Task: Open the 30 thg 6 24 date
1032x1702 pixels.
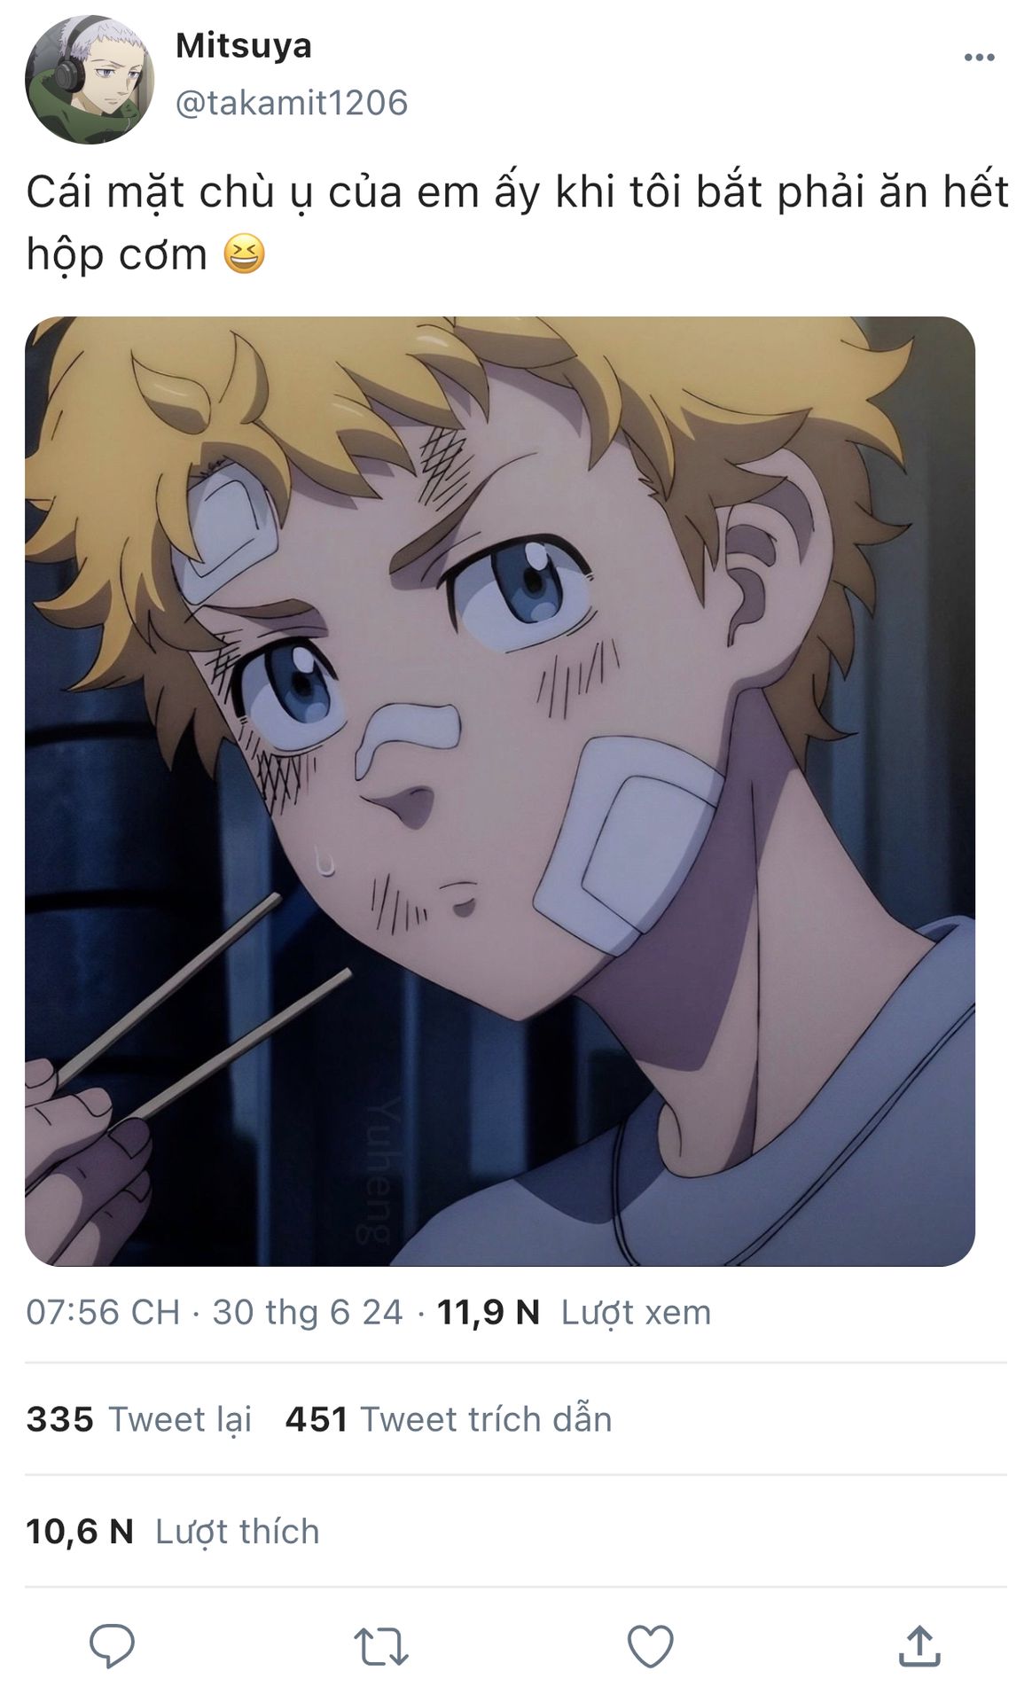Action: [308, 1312]
